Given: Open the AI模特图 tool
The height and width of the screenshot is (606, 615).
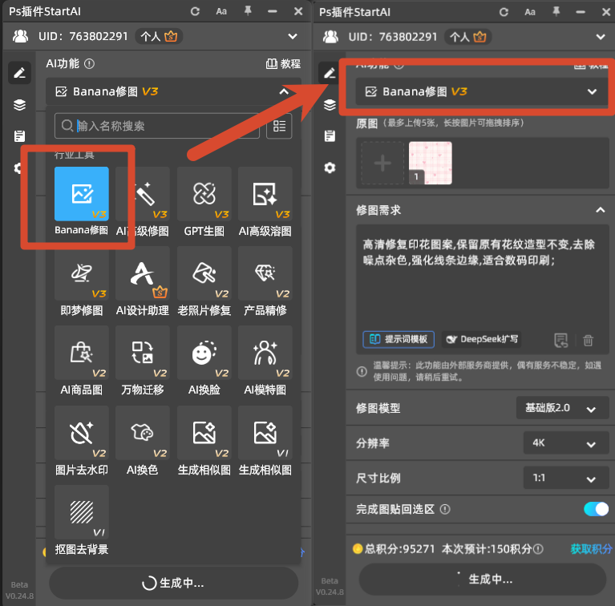Looking at the screenshot, I should pos(265,353).
